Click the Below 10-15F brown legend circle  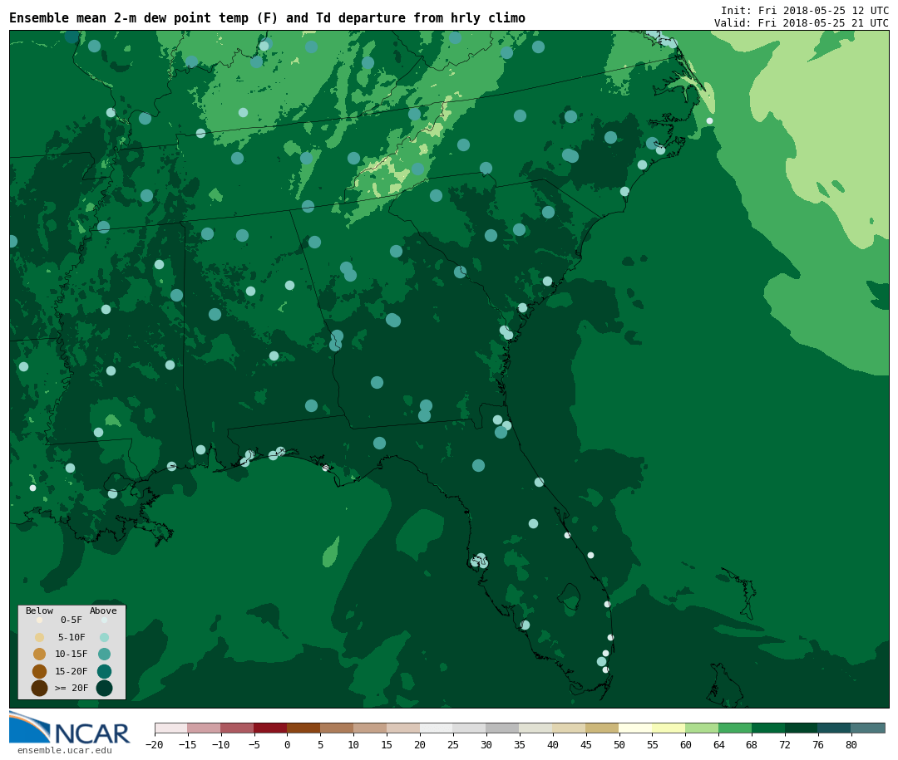pyautogui.click(x=40, y=654)
